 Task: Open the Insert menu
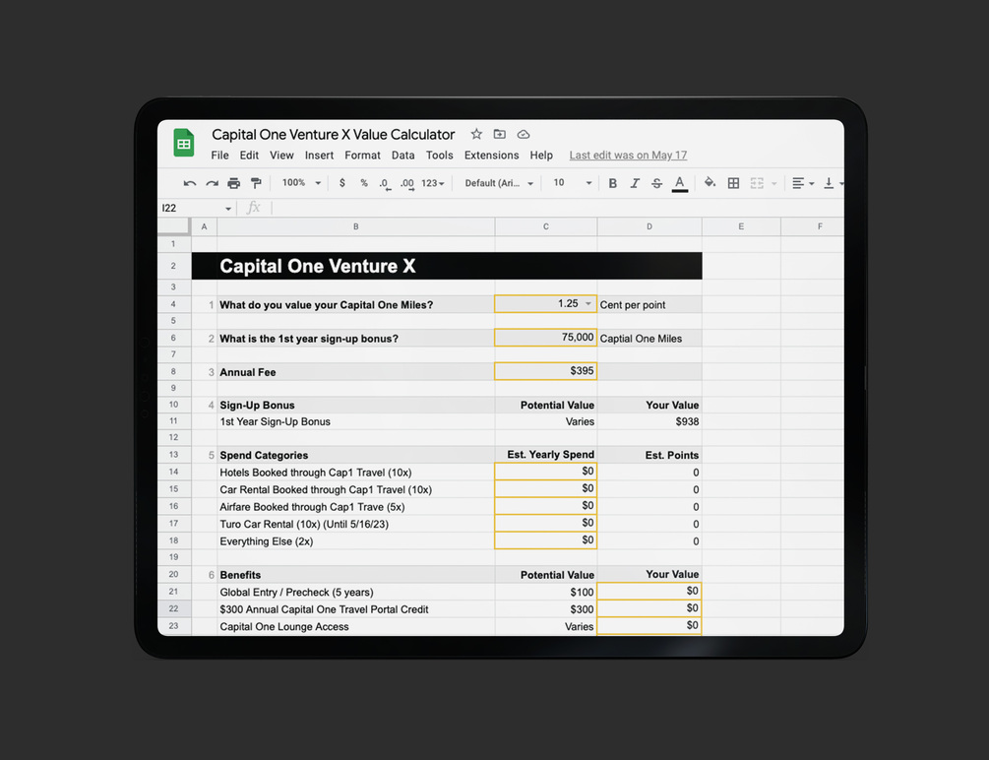tap(319, 156)
